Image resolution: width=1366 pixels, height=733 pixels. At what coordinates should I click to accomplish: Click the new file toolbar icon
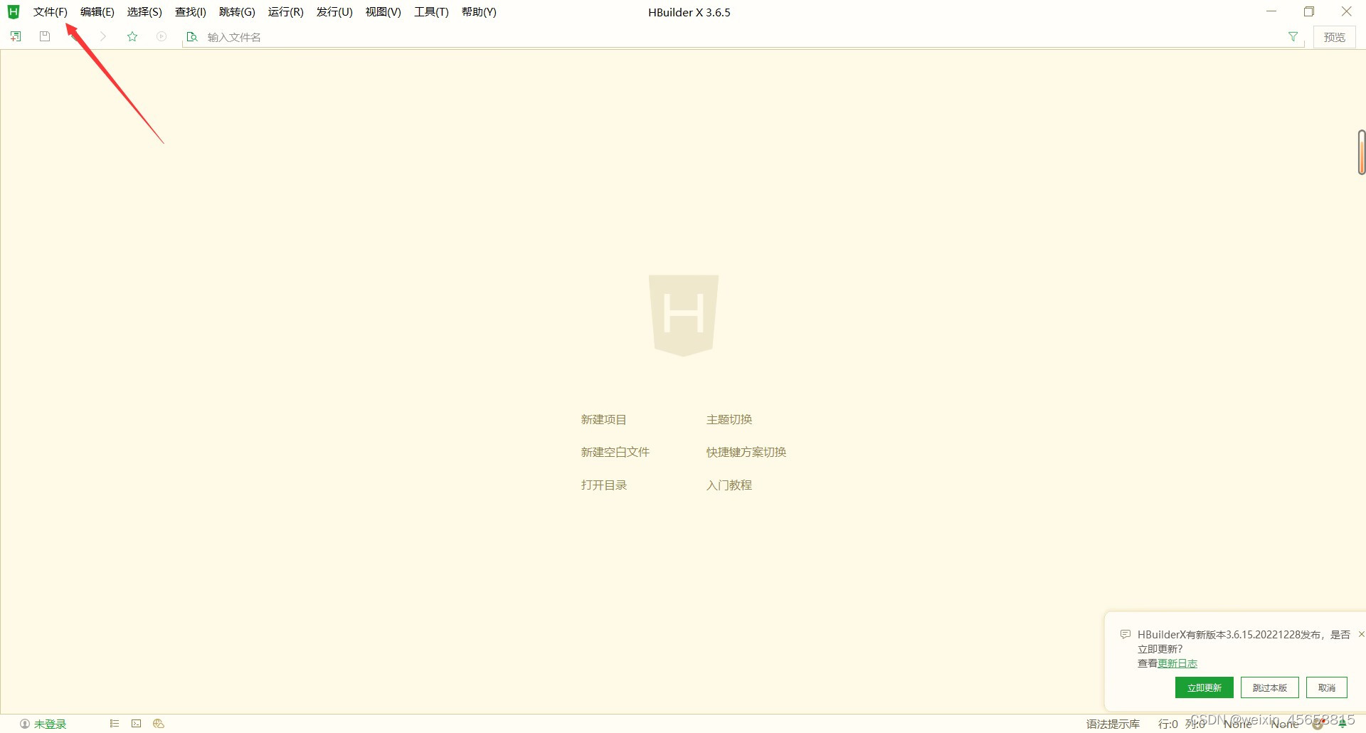[x=16, y=36]
